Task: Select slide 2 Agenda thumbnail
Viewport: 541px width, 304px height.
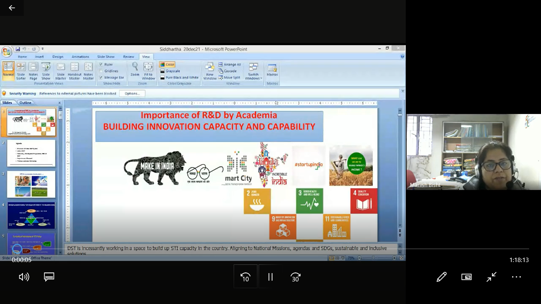Action: coord(31,153)
